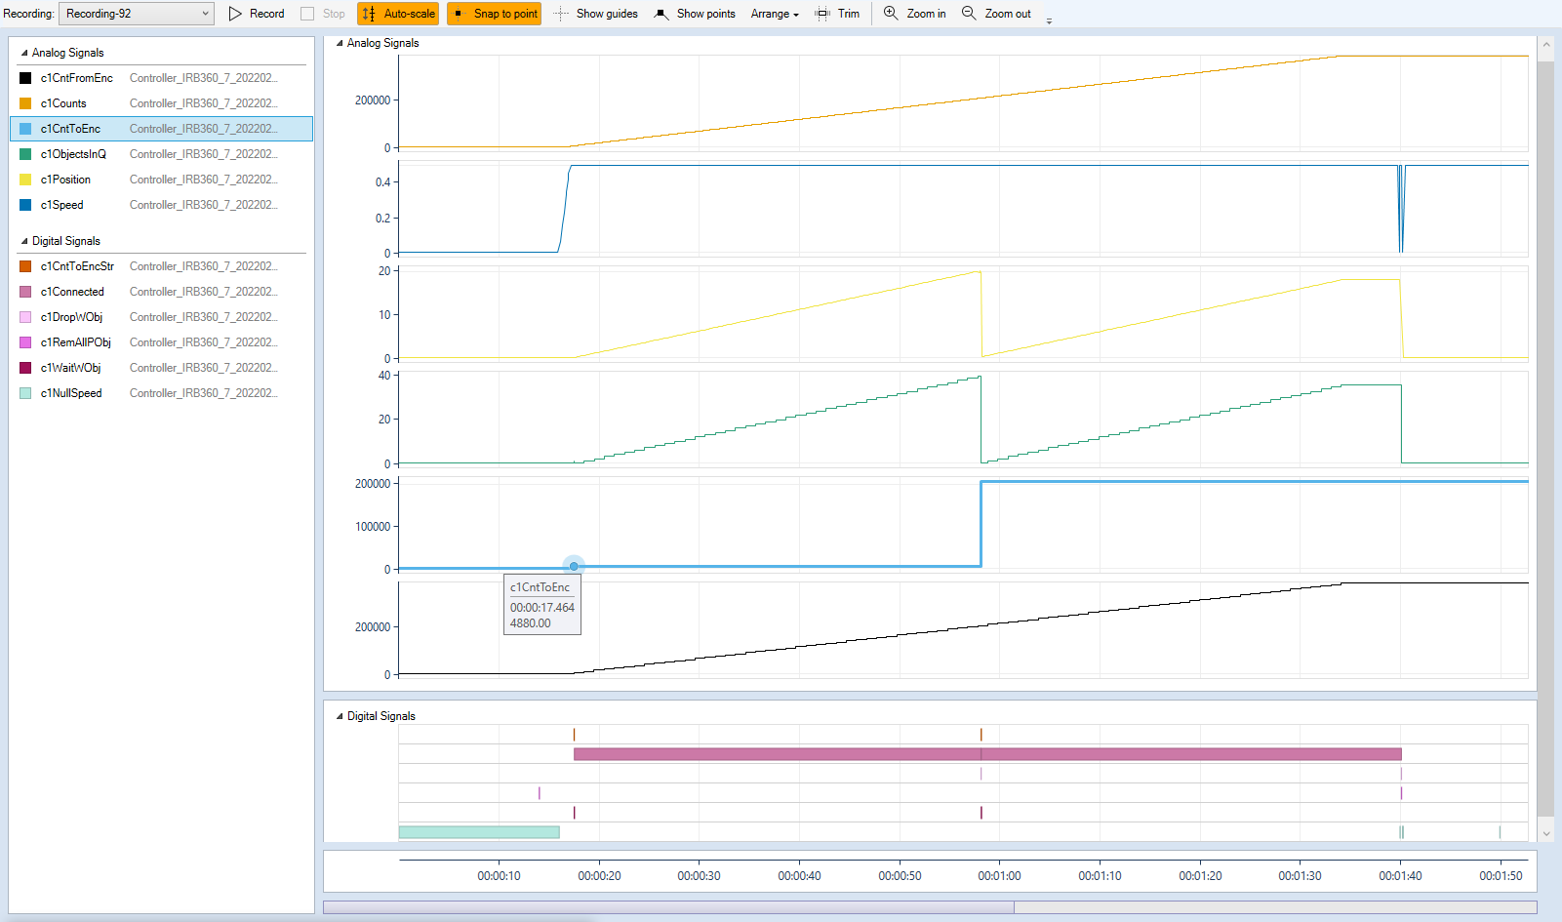Enable Show points markers
The image size is (1562, 922).
(x=695, y=14)
